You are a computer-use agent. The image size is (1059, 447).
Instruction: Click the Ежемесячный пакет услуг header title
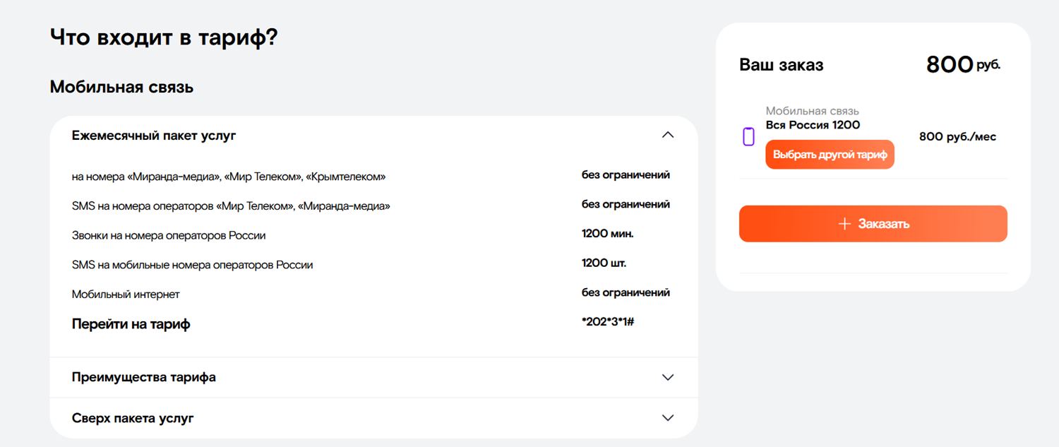pyautogui.click(x=154, y=136)
